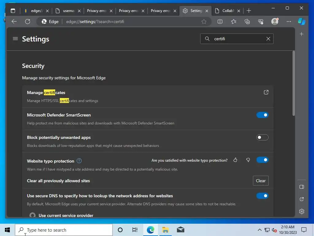Close the Collab tab
The image size is (314, 236).
pos(239,11)
